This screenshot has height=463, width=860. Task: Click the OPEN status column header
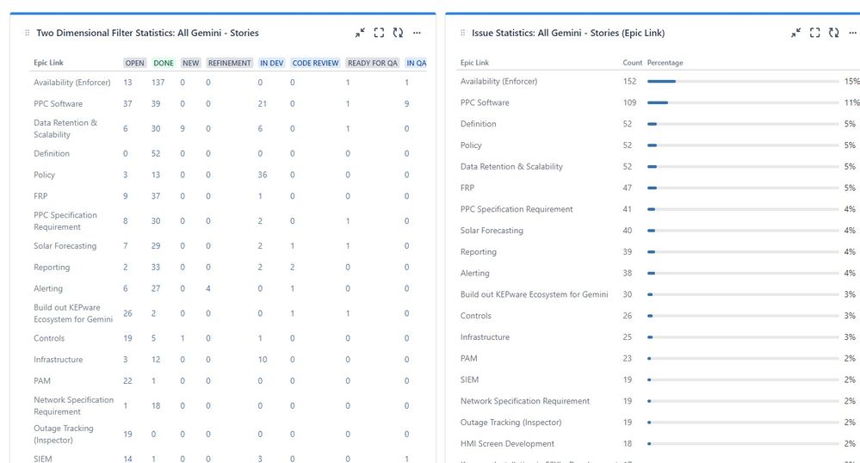coord(134,63)
